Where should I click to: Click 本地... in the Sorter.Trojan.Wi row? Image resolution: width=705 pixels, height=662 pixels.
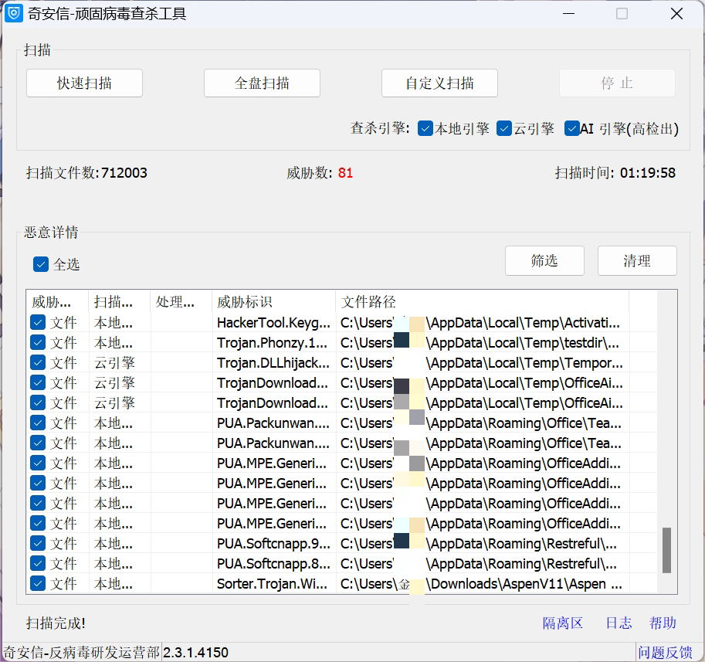[114, 583]
